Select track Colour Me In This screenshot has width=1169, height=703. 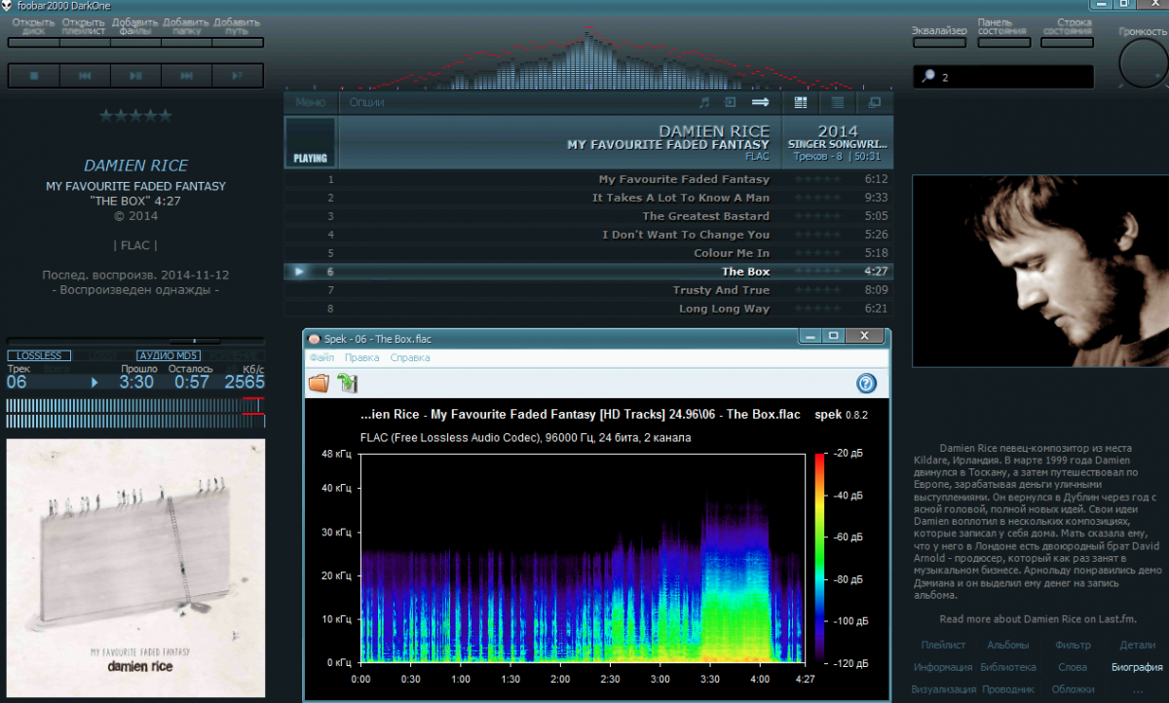click(x=588, y=253)
